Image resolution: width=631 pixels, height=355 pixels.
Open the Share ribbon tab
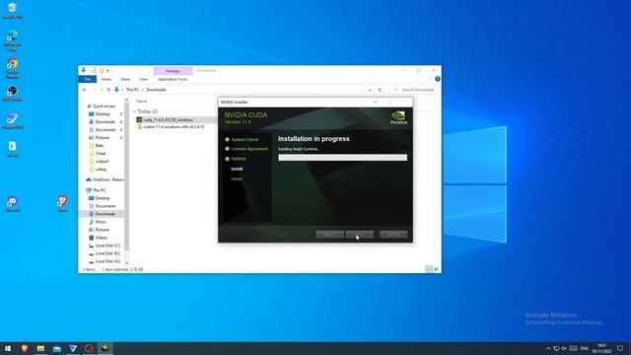coord(125,79)
